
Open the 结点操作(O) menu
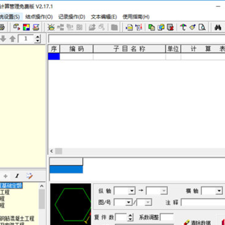pyautogui.click(x=39, y=17)
